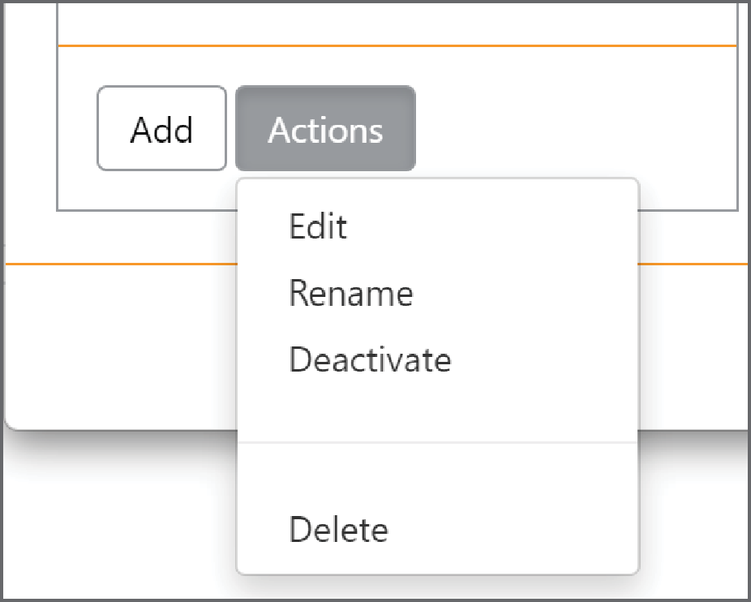Open Edit for the selected item
This screenshot has height=602, width=751.
pos(438,226)
